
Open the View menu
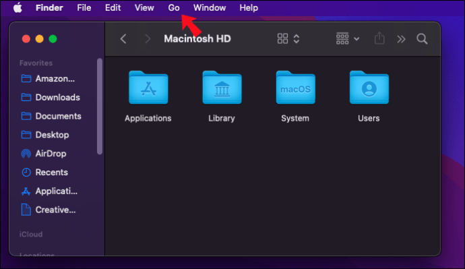144,7
